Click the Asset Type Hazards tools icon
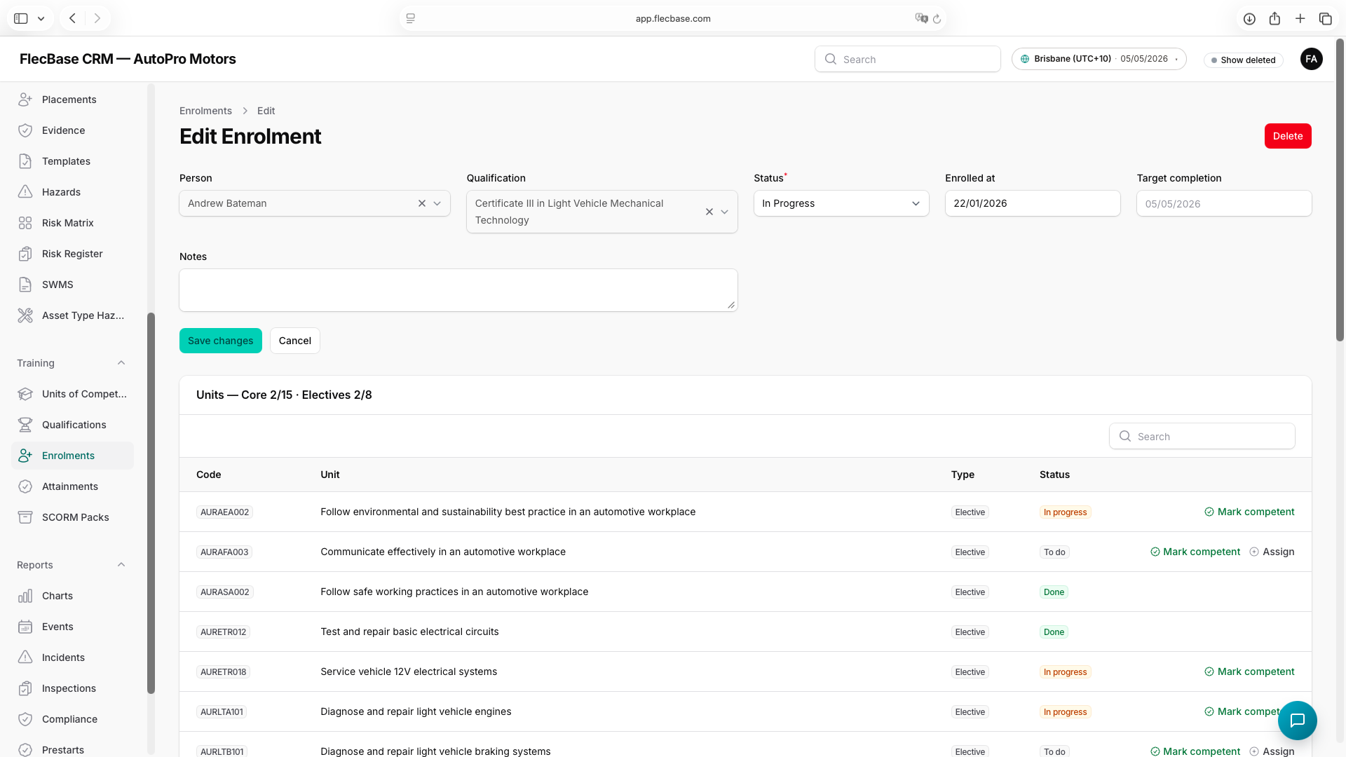1346x757 pixels. coord(25,315)
